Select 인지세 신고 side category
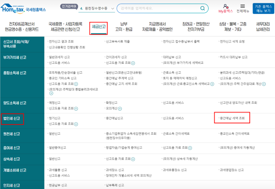This screenshot has width=275, height=189. click(22, 185)
